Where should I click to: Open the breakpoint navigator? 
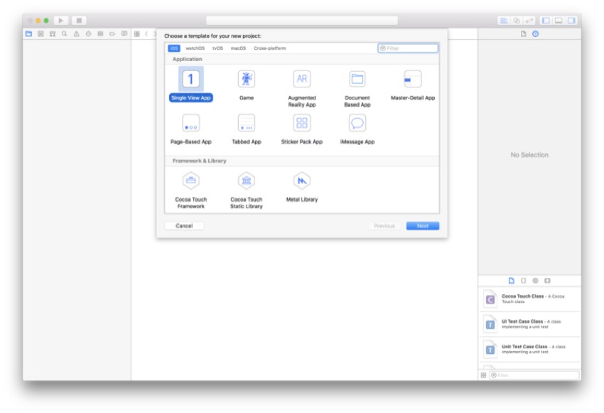pos(112,34)
